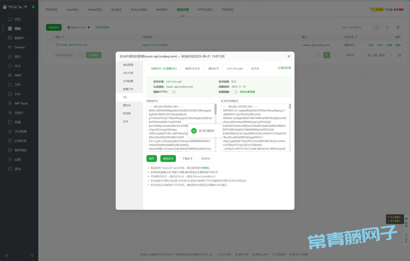
Task: Click the refresh list icon
Action: point(387,27)
